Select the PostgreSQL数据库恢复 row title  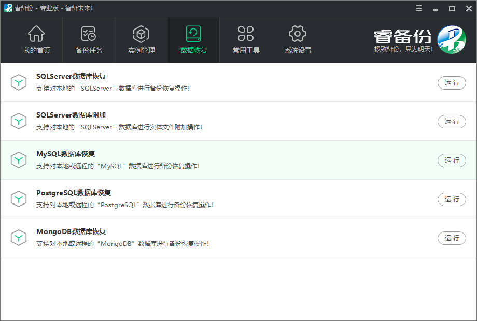74,193
